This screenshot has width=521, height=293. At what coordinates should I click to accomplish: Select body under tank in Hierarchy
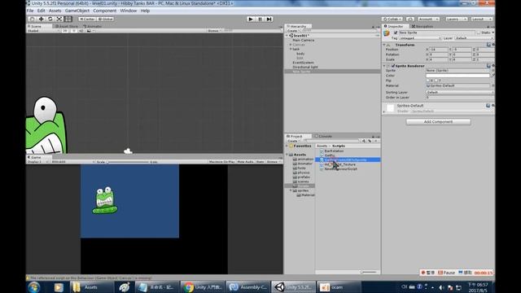[x=300, y=54]
